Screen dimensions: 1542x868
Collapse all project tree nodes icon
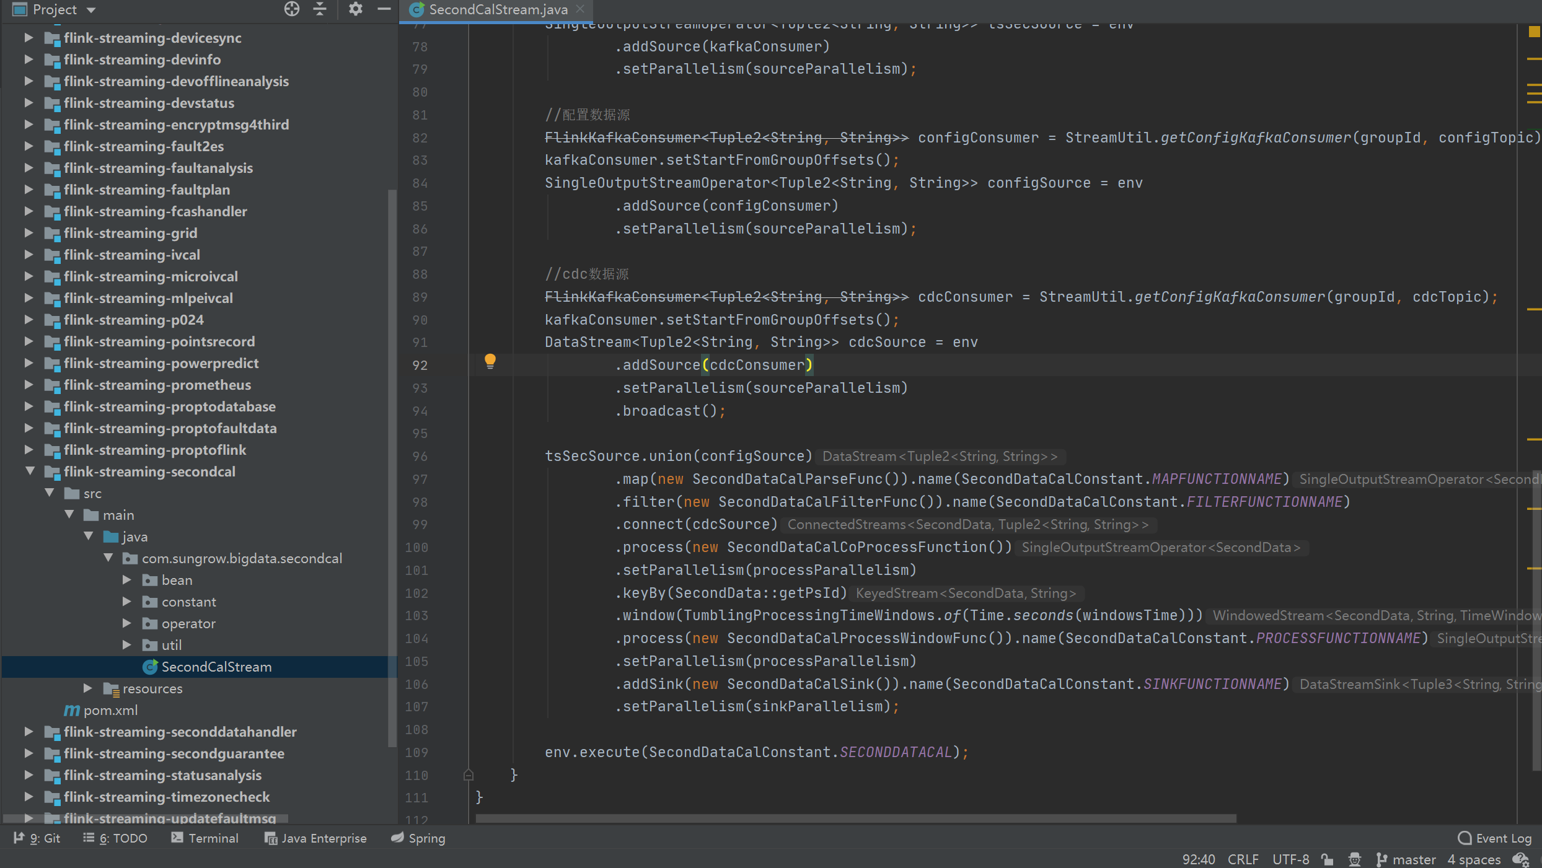320,9
